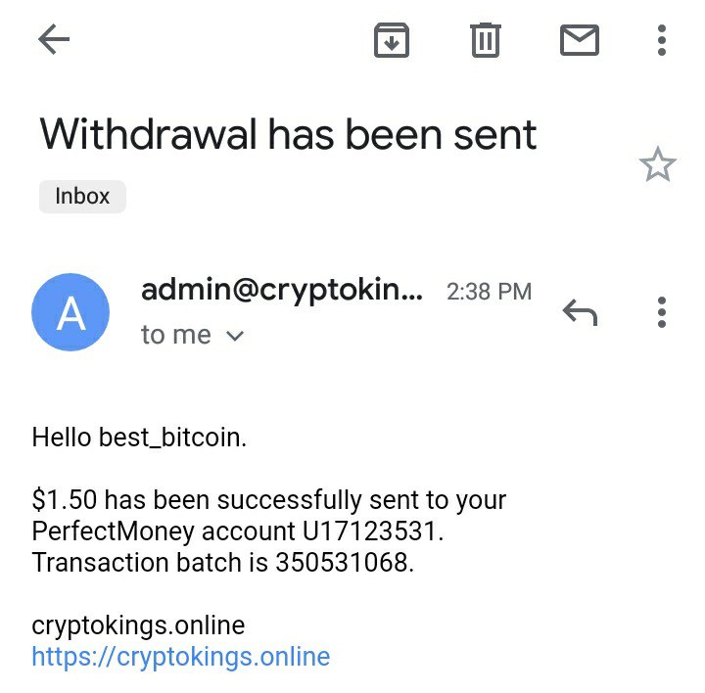Screen dimensions: 705x693
Task: Tap the Inbox label chip
Action: (x=82, y=196)
